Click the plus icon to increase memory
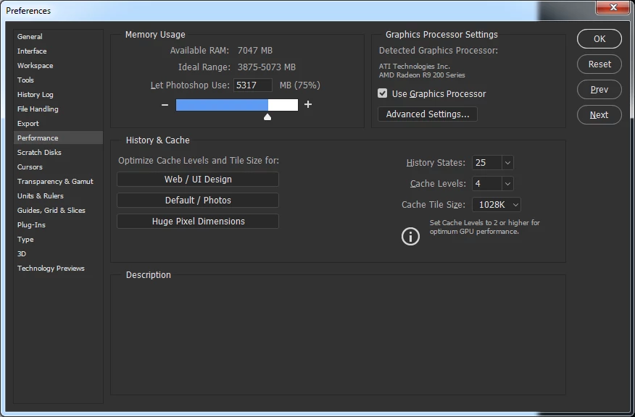This screenshot has width=635, height=417. pyautogui.click(x=308, y=104)
